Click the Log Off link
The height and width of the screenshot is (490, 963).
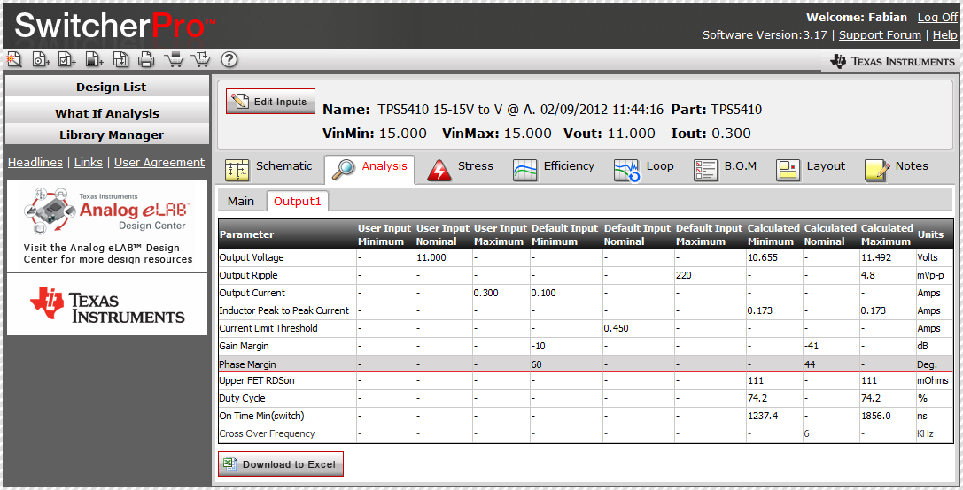(937, 17)
